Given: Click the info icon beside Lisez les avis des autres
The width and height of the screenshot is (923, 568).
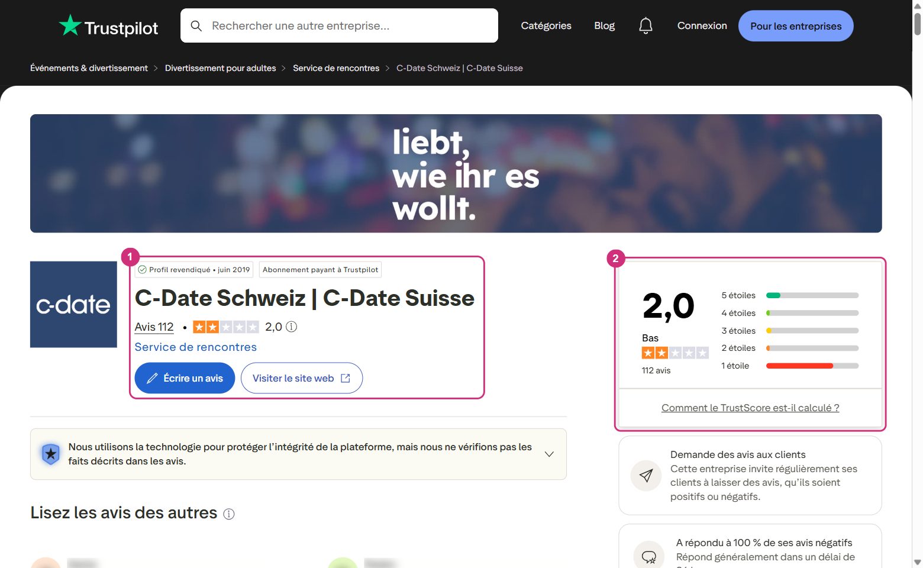Looking at the screenshot, I should click(x=229, y=514).
